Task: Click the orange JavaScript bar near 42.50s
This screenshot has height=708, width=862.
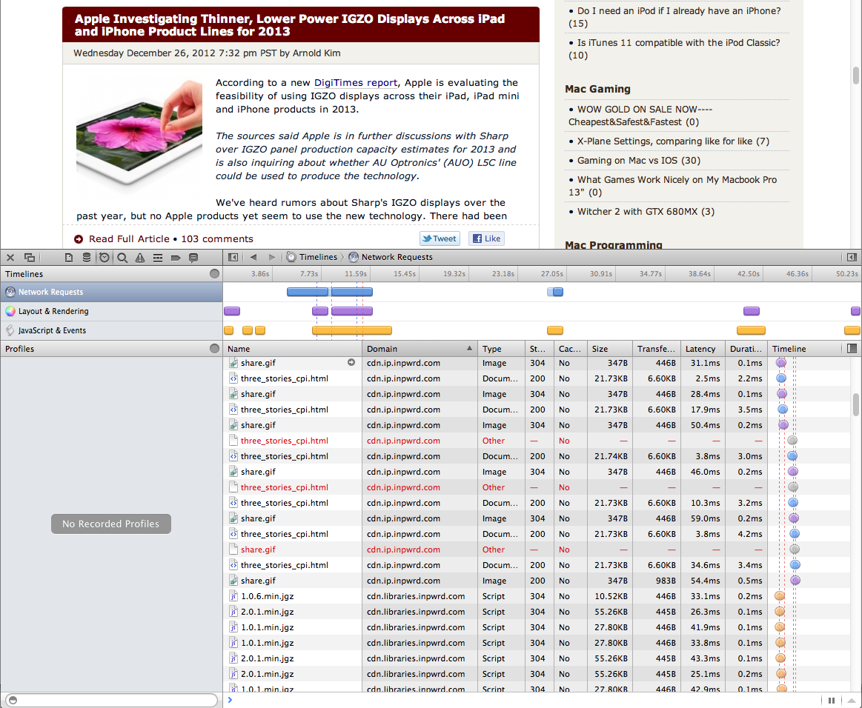Action: pyautogui.click(x=751, y=330)
